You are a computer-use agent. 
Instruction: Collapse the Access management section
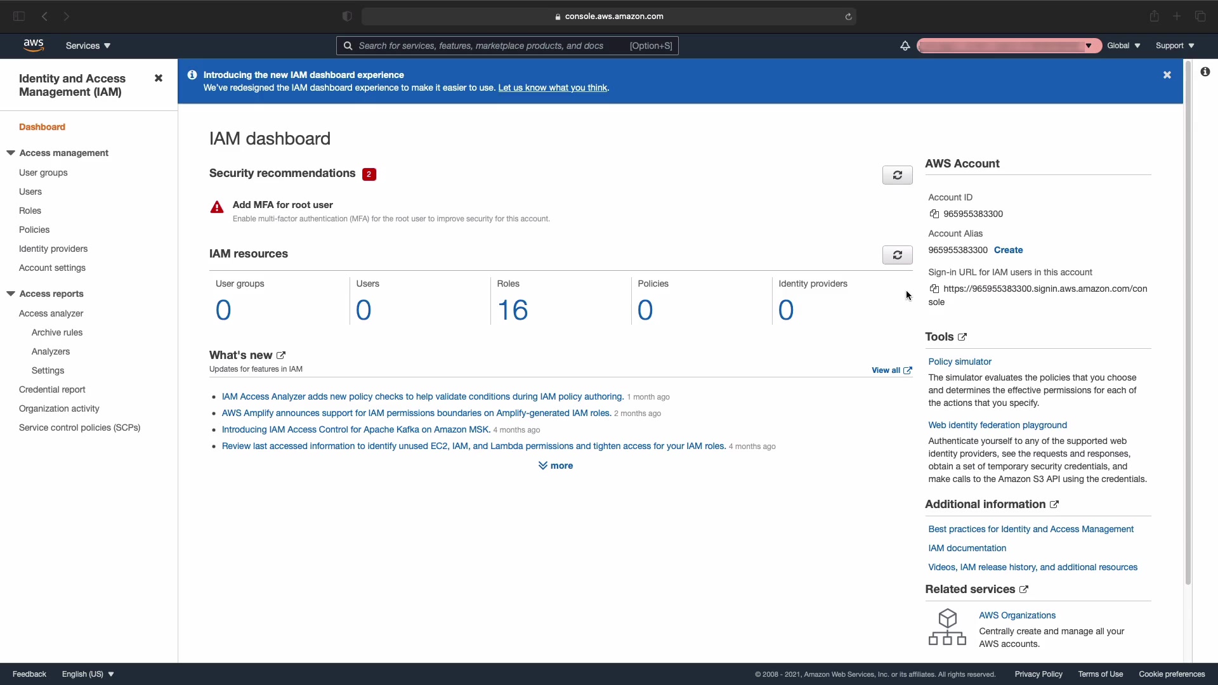[x=11, y=153]
